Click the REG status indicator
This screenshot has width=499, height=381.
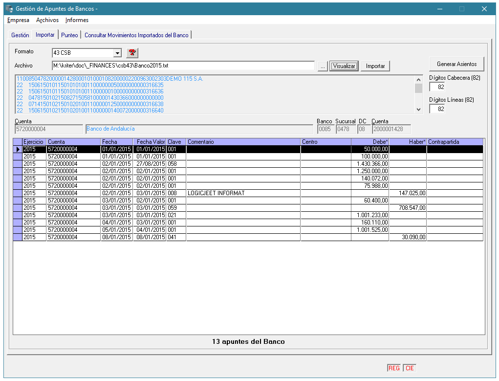click(x=394, y=368)
